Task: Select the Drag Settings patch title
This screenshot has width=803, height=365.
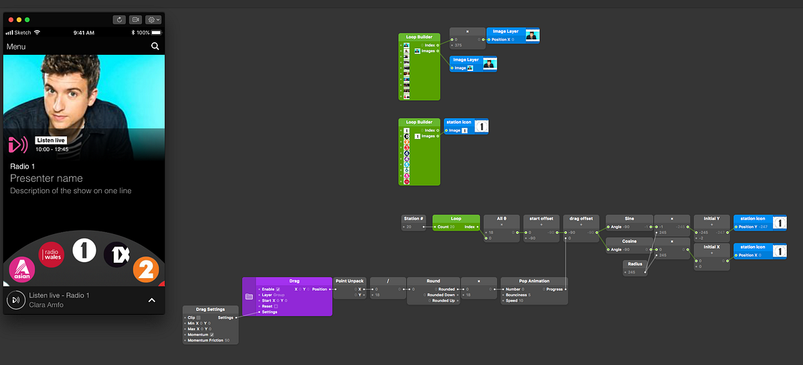Action: [211, 310]
